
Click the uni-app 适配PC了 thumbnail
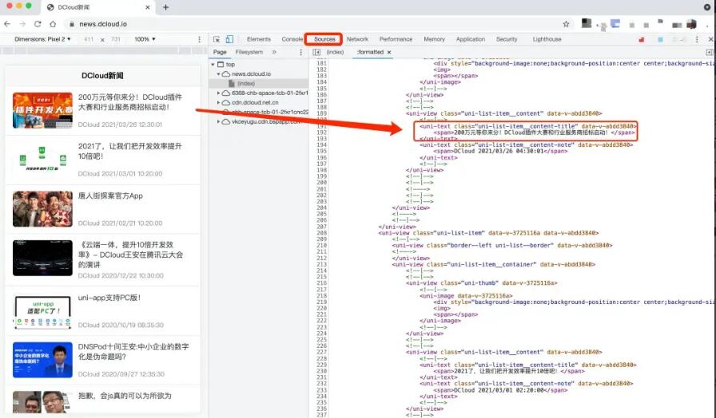click(42, 312)
